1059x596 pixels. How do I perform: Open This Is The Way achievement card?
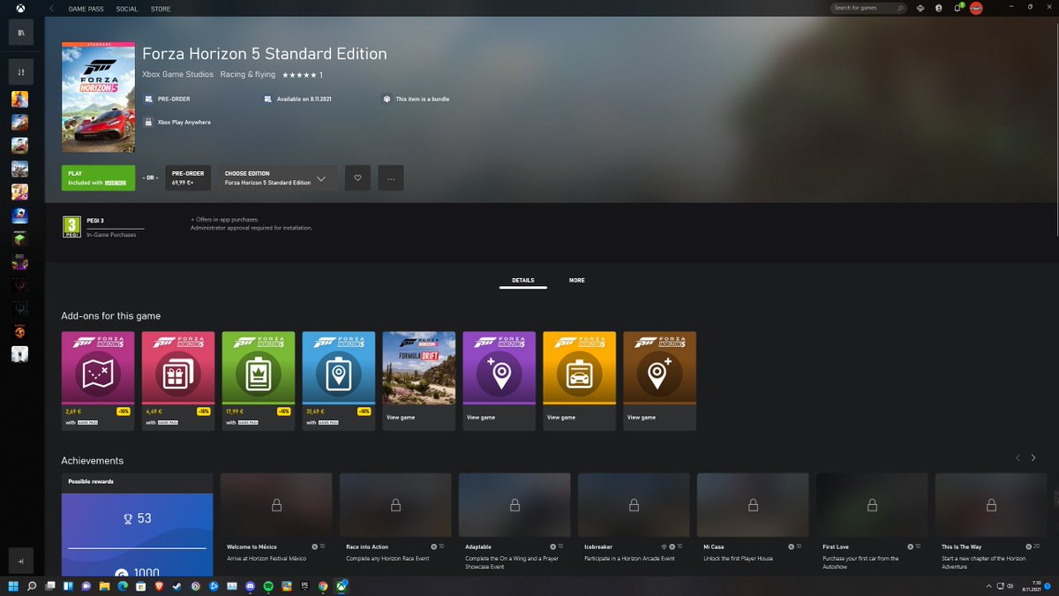[x=991, y=524]
